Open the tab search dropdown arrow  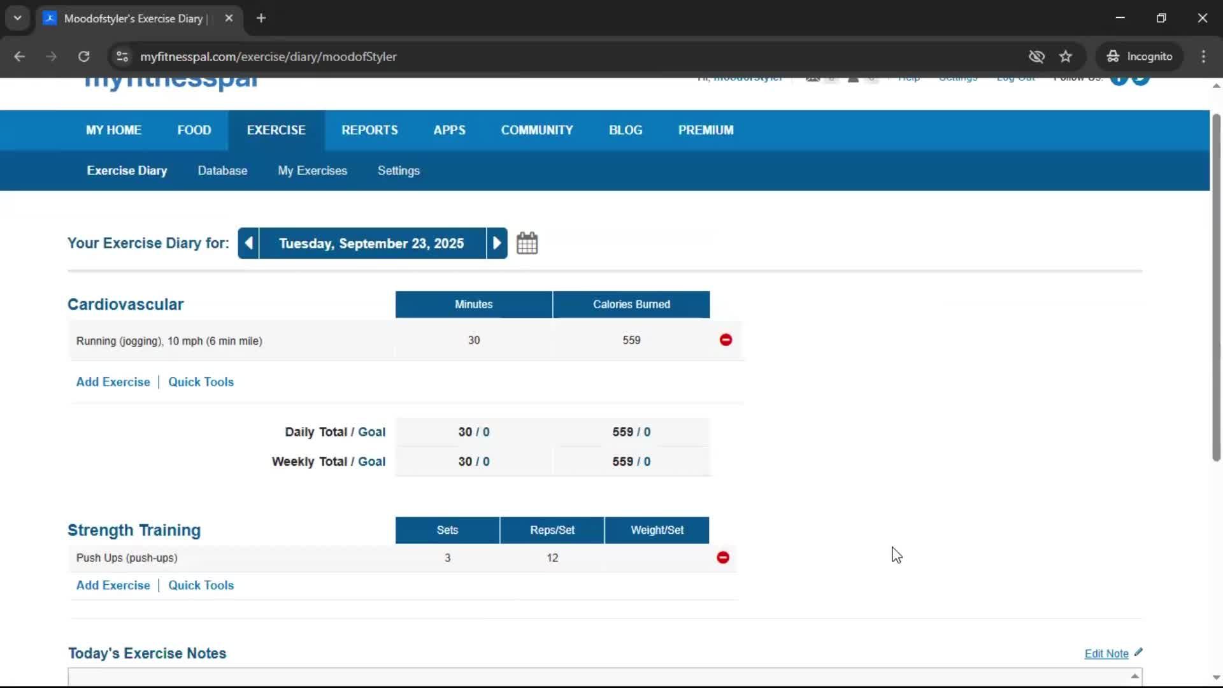[x=18, y=18]
